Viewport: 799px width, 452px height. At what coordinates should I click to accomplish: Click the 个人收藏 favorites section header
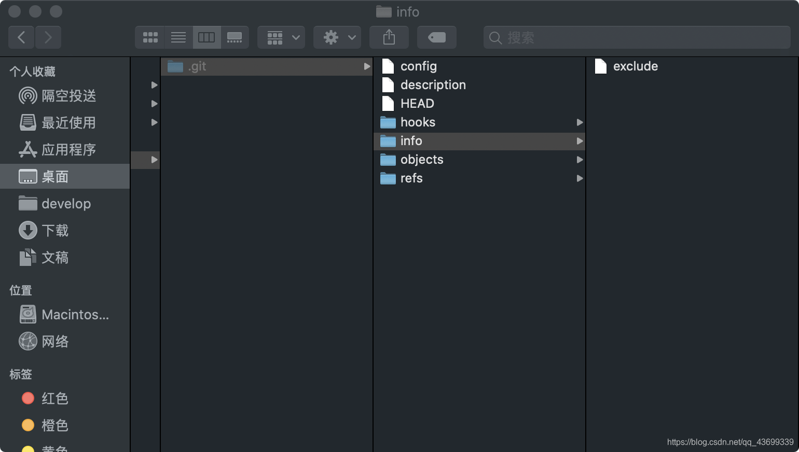32,72
